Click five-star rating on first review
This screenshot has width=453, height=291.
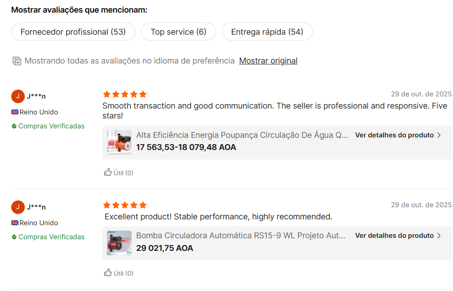coord(125,94)
